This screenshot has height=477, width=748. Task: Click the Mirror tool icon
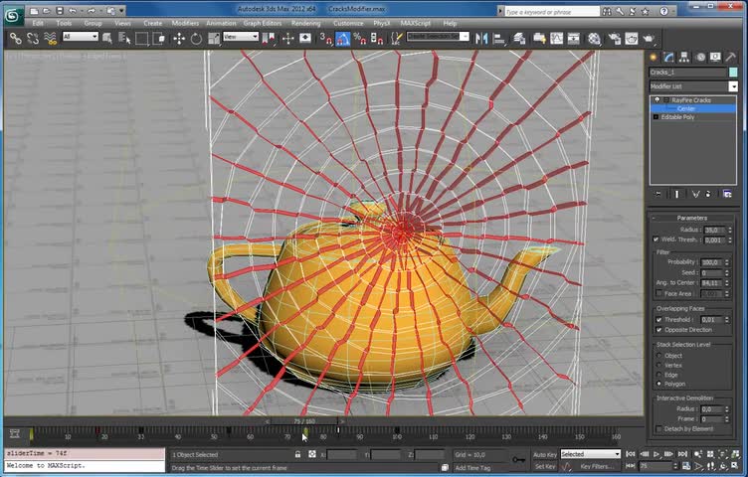(482, 39)
